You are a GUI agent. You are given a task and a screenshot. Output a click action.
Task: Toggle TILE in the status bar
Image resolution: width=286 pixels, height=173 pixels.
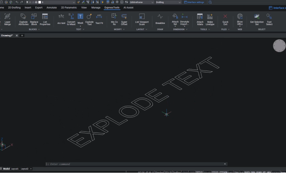236,172
